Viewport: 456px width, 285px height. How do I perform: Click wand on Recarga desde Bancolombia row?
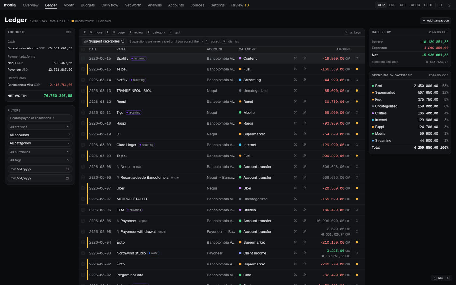(305, 177)
